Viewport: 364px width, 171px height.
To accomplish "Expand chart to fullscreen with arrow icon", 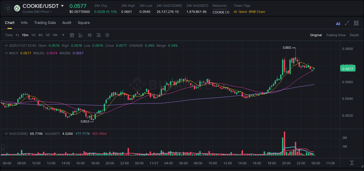I will (x=347, y=23).
